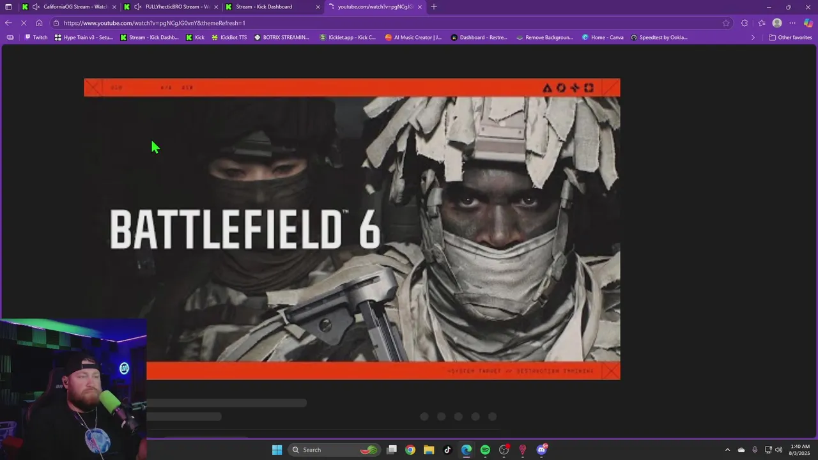
Task: Launch Google Chrome from the taskbar
Action: click(x=410, y=450)
